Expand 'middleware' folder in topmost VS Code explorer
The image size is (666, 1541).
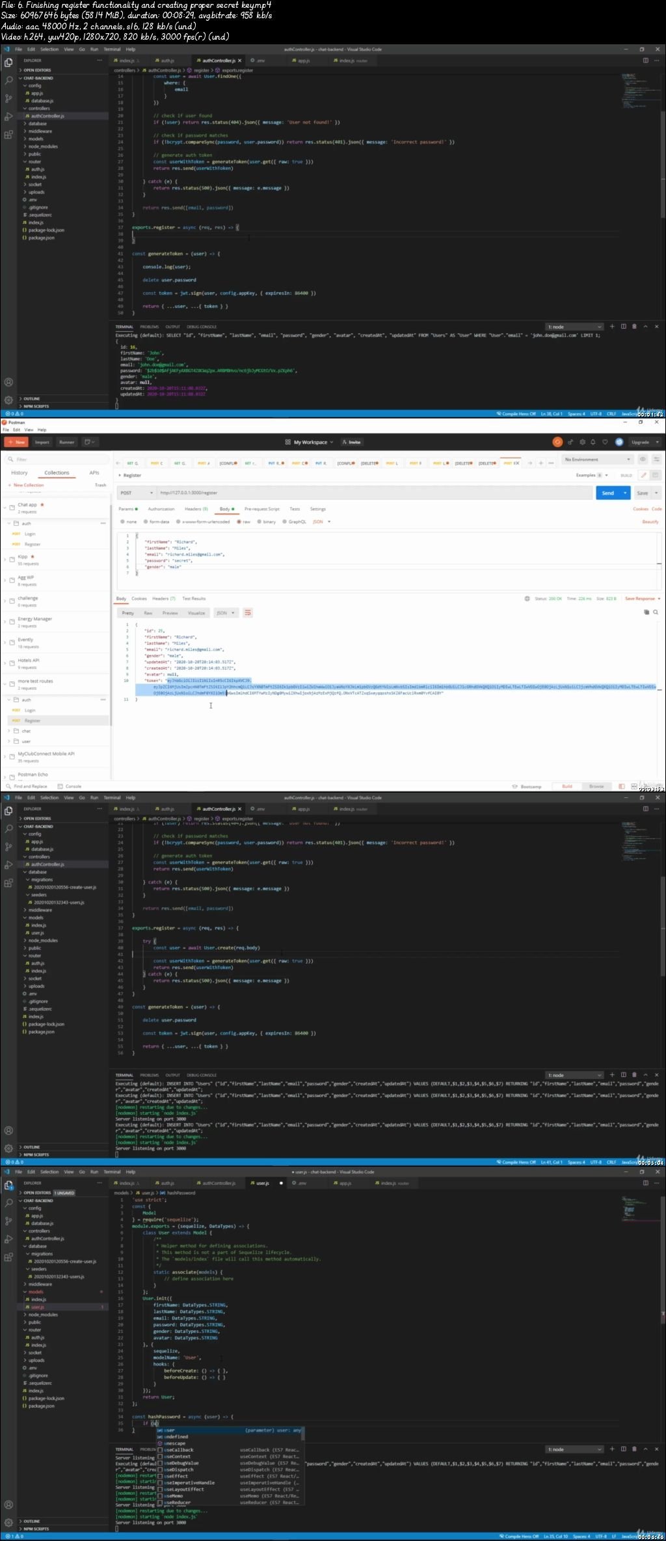coord(40,131)
